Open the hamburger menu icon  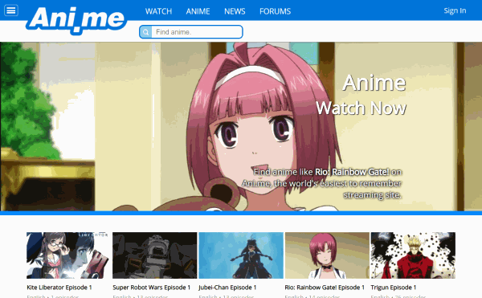tap(11, 10)
